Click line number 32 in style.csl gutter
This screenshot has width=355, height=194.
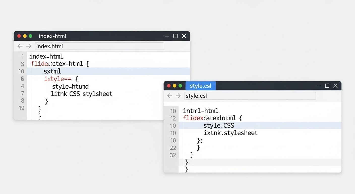click(173, 155)
